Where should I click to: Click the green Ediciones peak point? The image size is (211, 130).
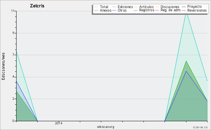point(186,61)
